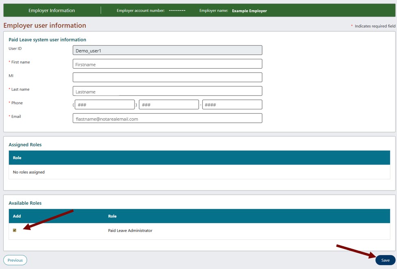The height and width of the screenshot is (269, 397).
Task: Uncheck the Paid Leave Administrator role checkbox
Action: click(x=15, y=230)
